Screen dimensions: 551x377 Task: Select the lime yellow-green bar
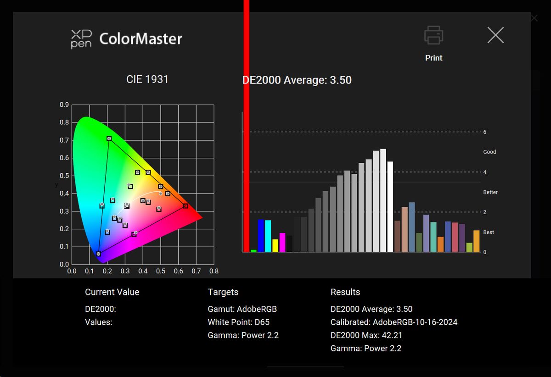pyautogui.click(x=469, y=247)
